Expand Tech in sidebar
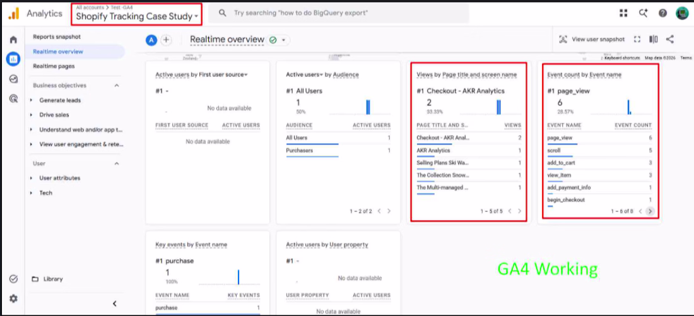The height and width of the screenshot is (316, 694). (31, 193)
